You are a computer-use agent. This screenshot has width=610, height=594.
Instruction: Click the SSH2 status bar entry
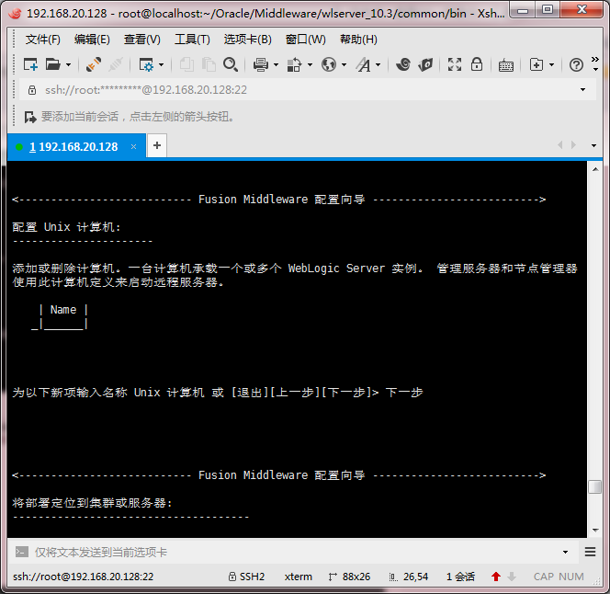(246, 577)
